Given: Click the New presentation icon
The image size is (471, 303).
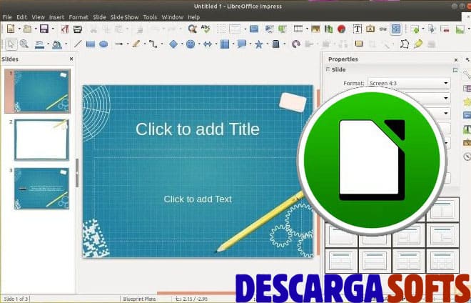Looking at the screenshot, I should pyautogui.click(x=11, y=29).
